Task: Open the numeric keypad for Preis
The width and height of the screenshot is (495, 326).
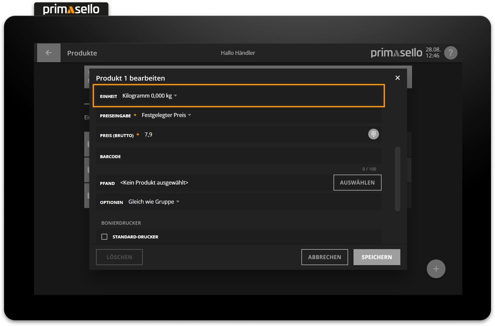Action: pyautogui.click(x=373, y=134)
